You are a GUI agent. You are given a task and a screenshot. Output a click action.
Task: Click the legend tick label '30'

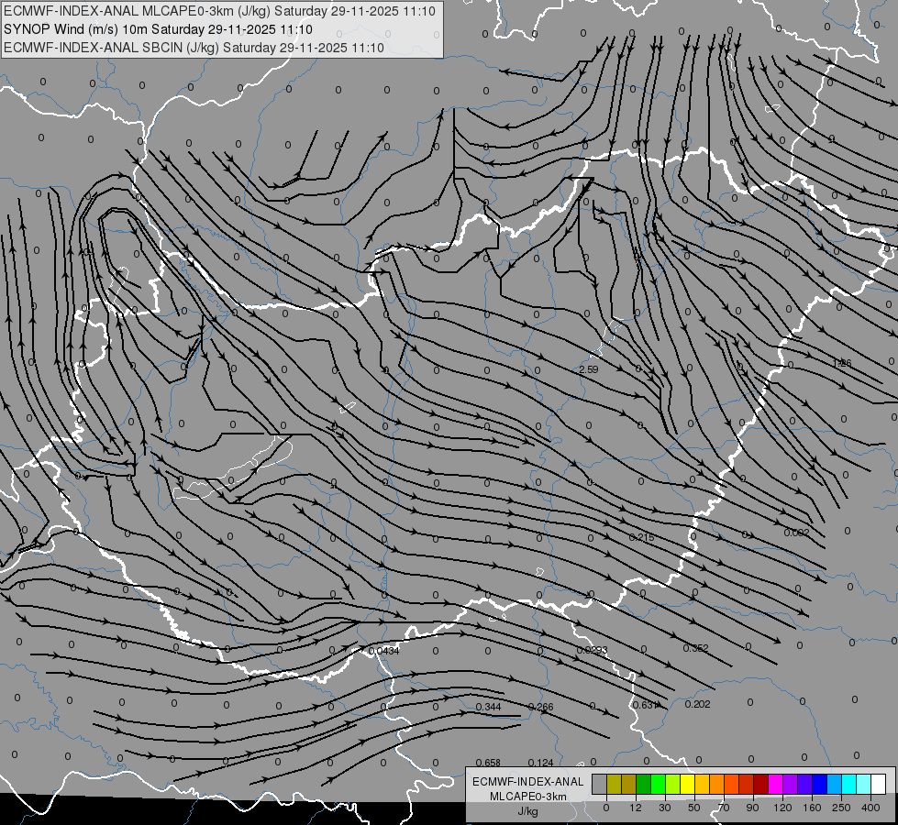[665, 808]
